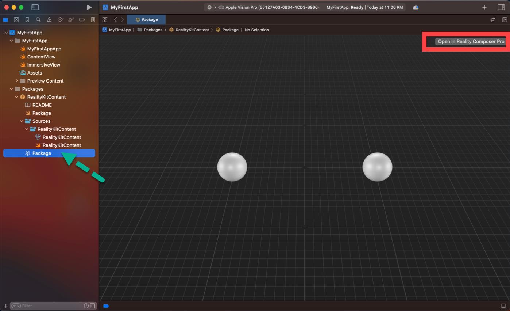Open the Report navigator tab
Viewport: 510px width, 311px height.
click(x=93, y=19)
